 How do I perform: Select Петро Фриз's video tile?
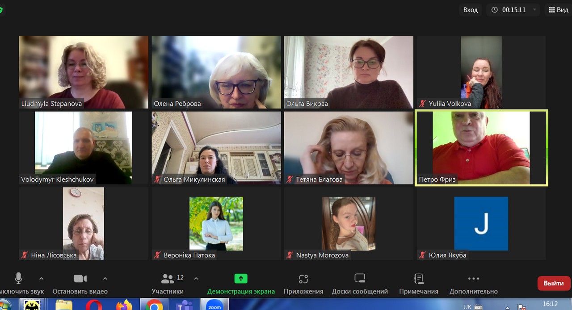pos(481,147)
